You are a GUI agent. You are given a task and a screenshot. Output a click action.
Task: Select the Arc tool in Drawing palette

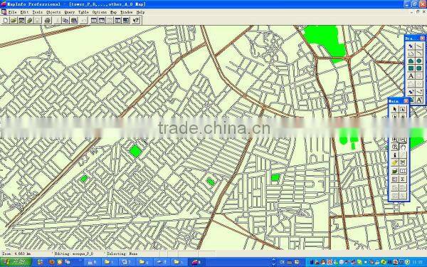pyautogui.click(x=419, y=53)
